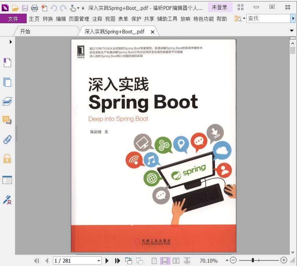Enable facing pages view mode

pyautogui.click(x=176, y=261)
